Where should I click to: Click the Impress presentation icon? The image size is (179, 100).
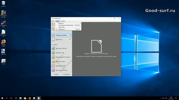click(53, 57)
